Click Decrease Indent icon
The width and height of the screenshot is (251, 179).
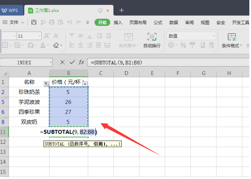[99, 36]
